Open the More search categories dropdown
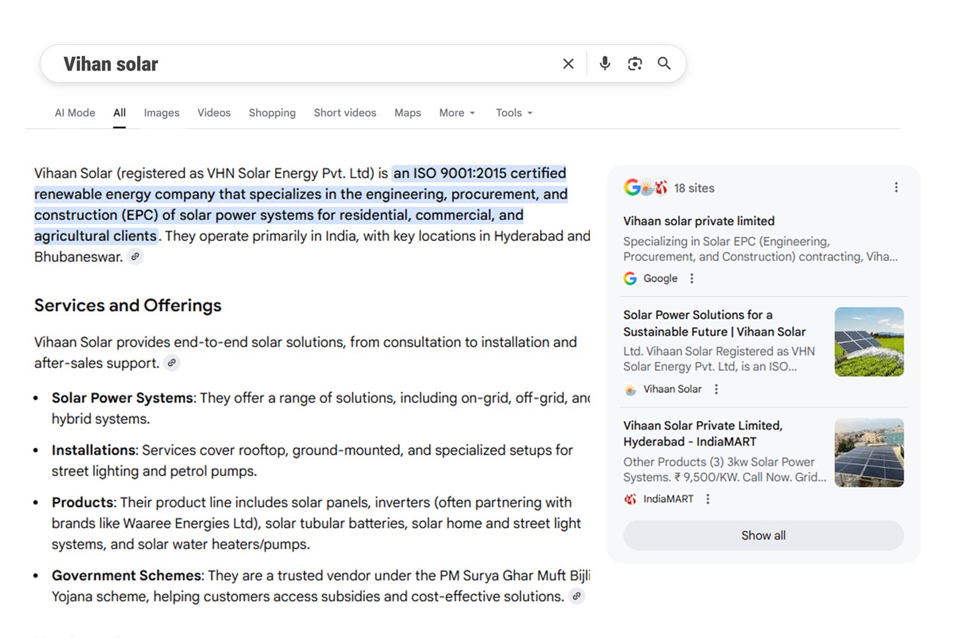The width and height of the screenshot is (957, 638). (456, 112)
